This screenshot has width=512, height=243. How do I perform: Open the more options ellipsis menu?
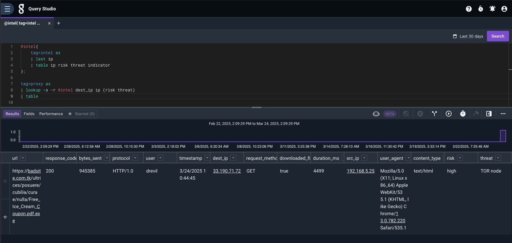[x=503, y=114]
